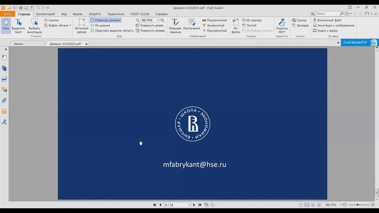Rotate page right with Повернуть вправо
The height and width of the screenshot is (213, 379).
(150, 31)
